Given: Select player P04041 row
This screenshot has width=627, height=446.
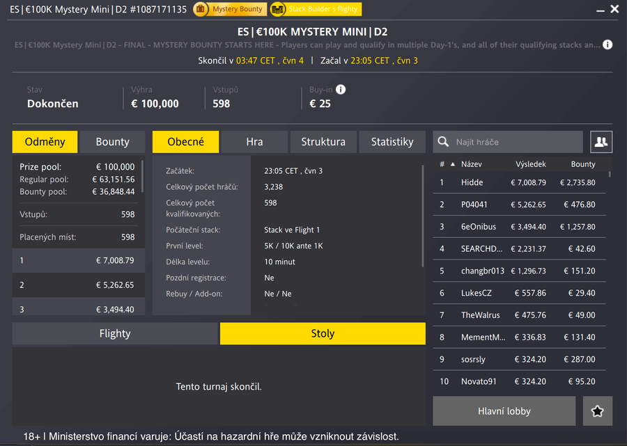Looking at the screenshot, I should pyautogui.click(x=519, y=205).
